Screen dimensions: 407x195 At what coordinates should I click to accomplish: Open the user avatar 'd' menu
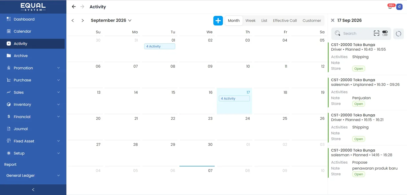[399, 7]
